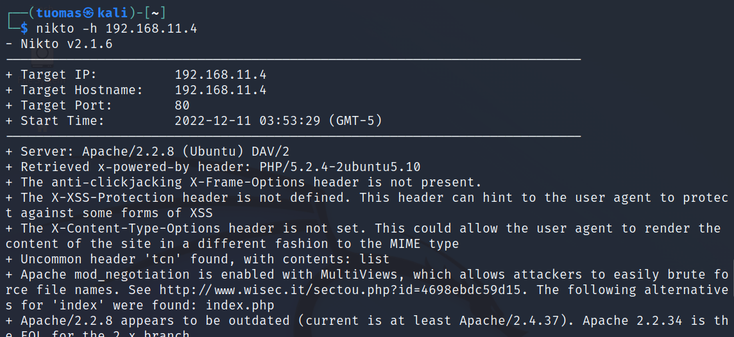Click the index.php alternative filename
The image size is (734, 337).
coord(240,305)
